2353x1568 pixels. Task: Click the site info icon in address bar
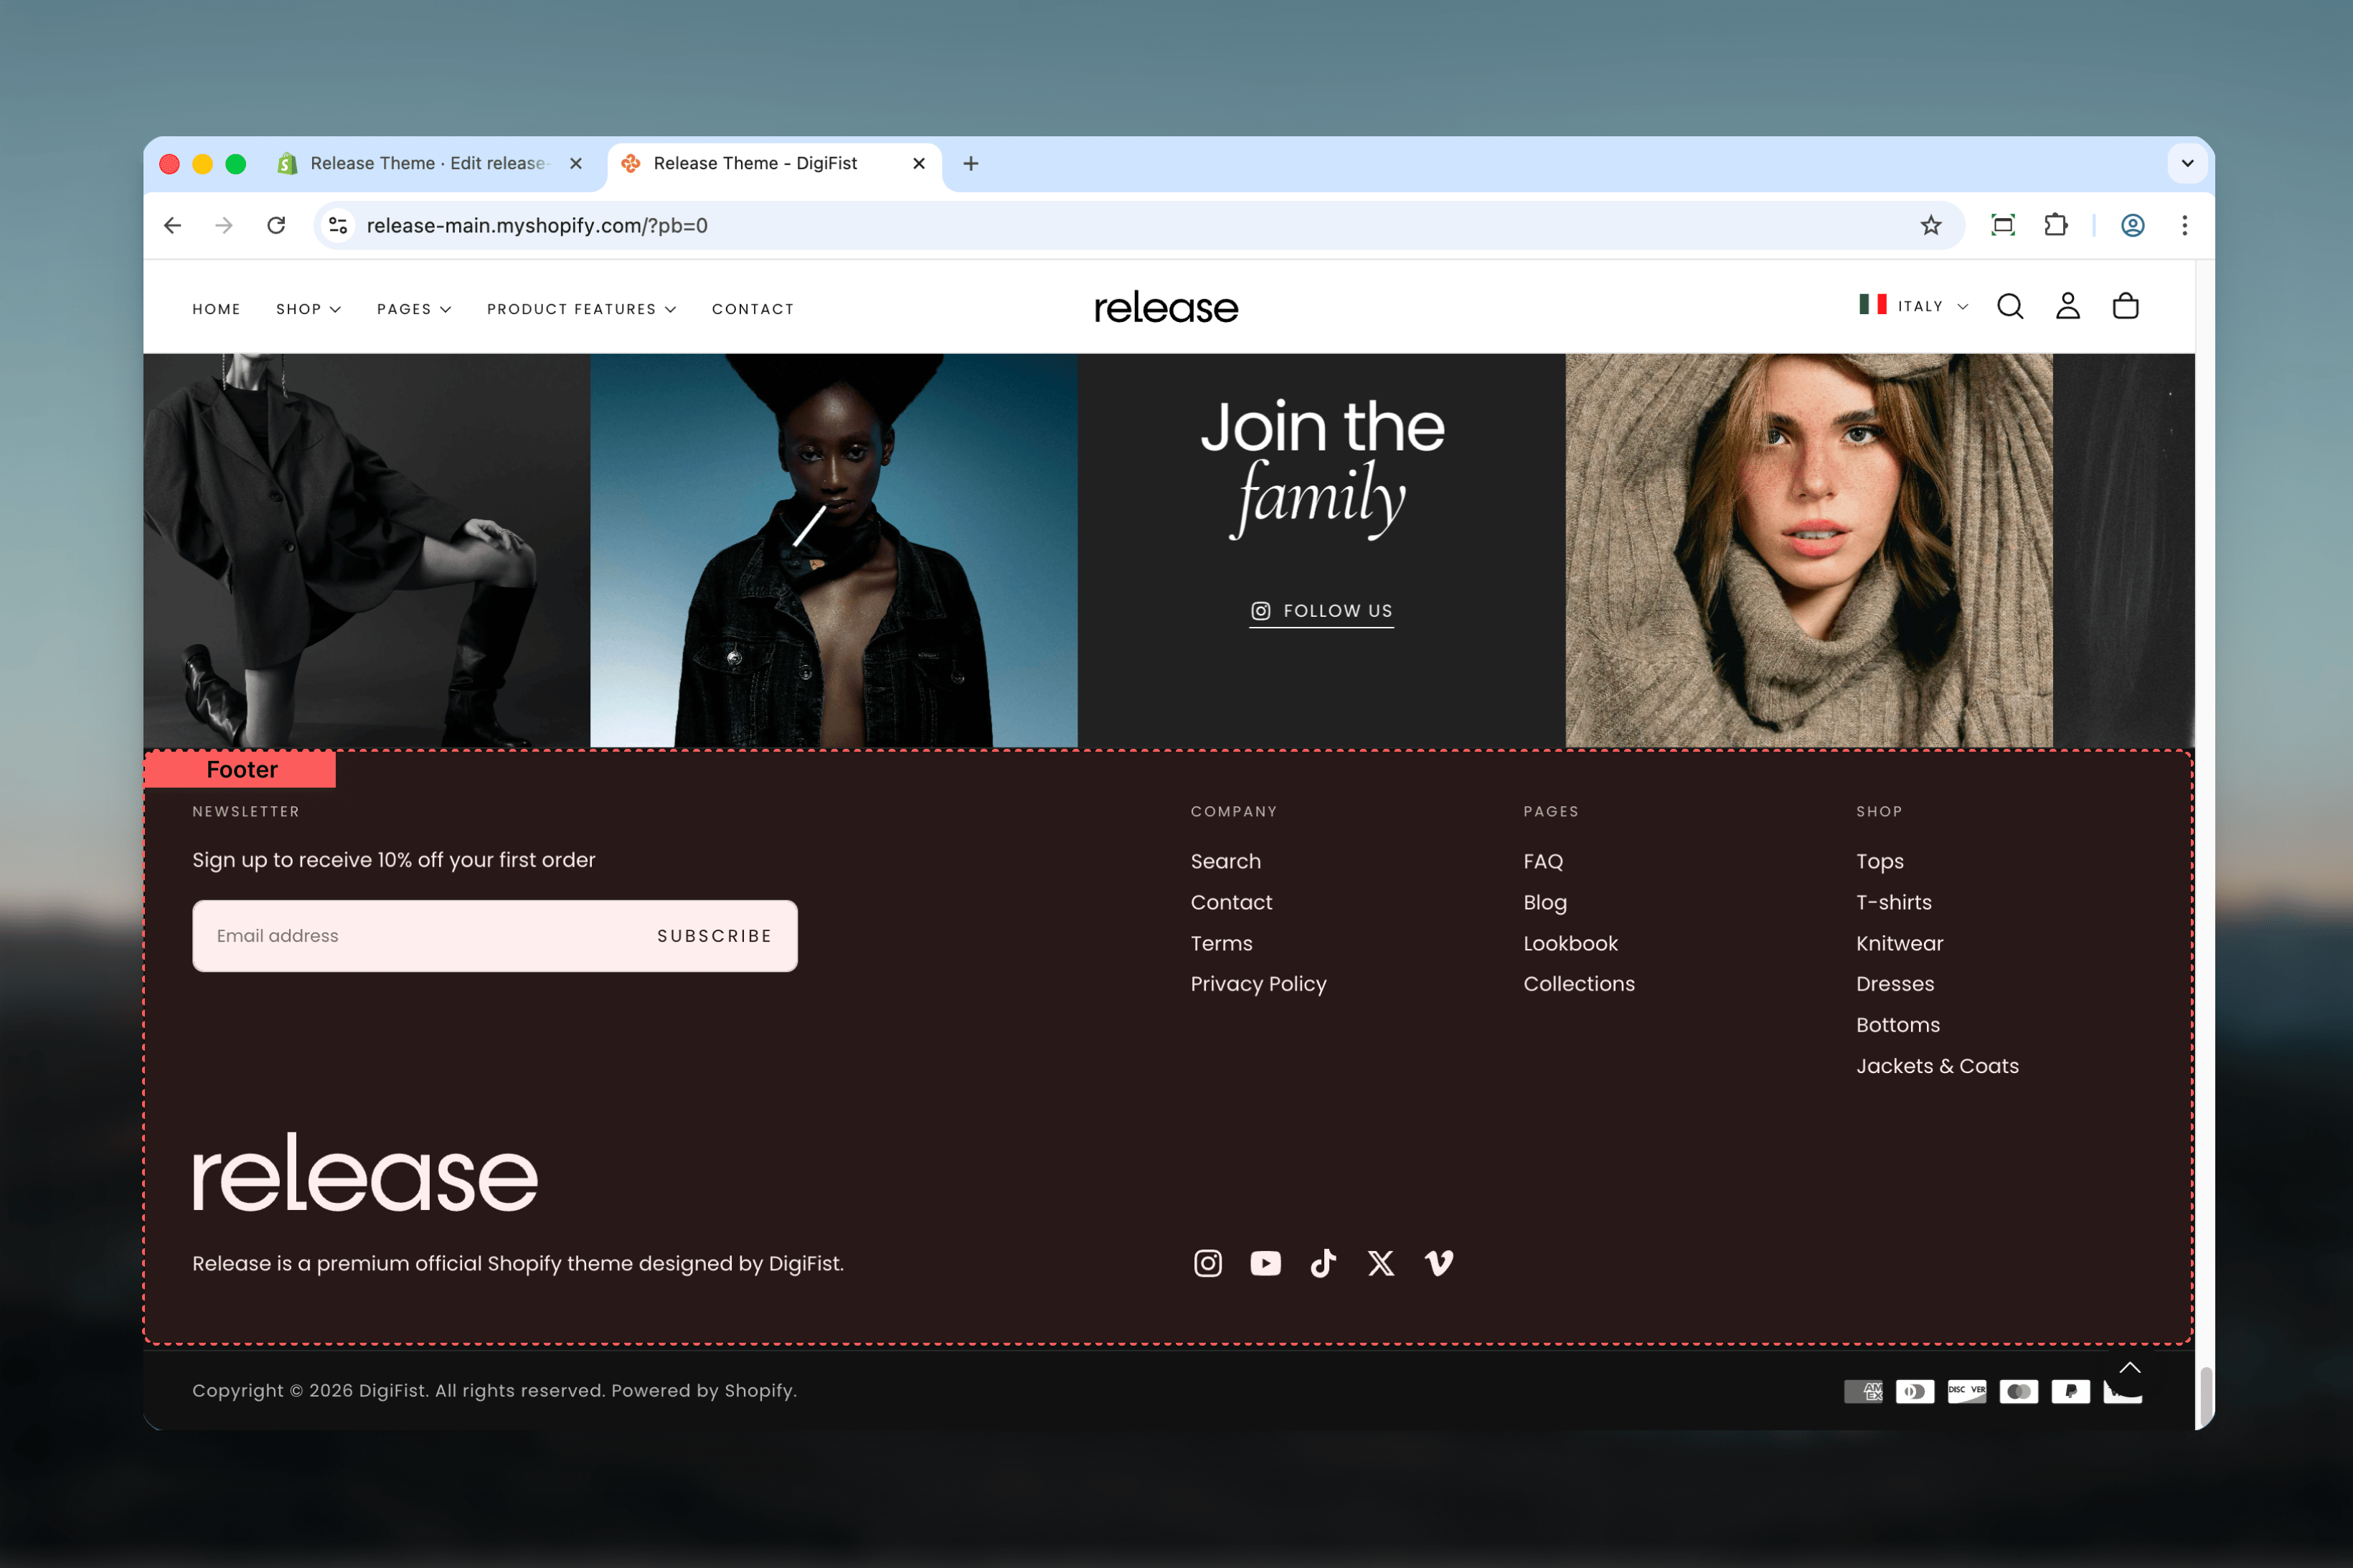(x=339, y=225)
